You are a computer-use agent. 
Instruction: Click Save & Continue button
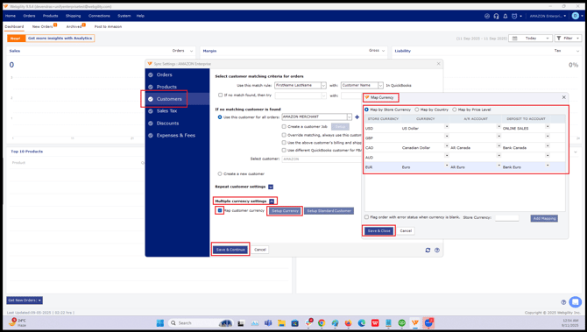tap(230, 250)
